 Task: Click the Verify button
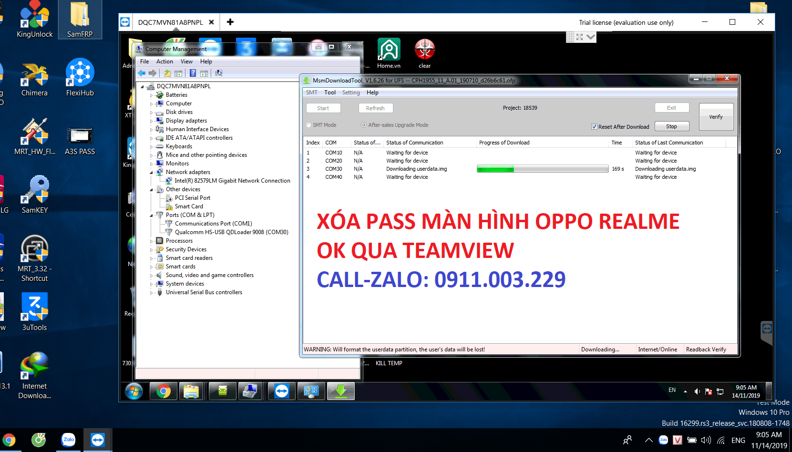tap(716, 117)
